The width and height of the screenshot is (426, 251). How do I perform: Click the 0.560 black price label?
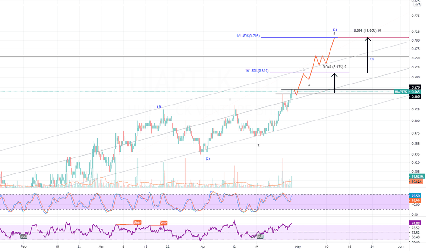click(x=415, y=97)
